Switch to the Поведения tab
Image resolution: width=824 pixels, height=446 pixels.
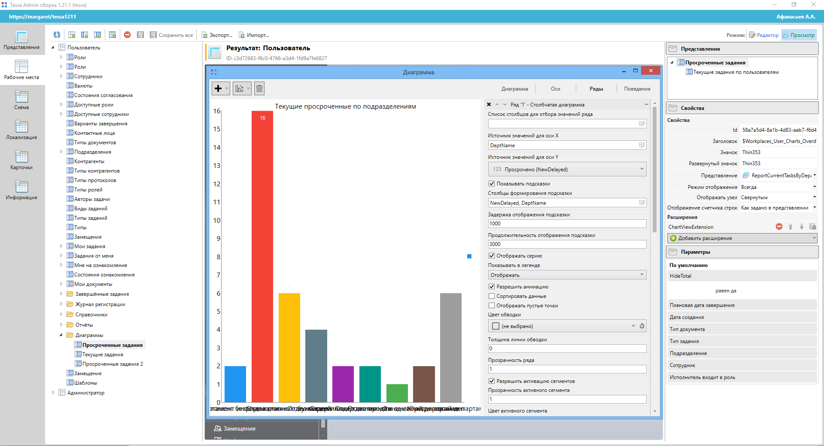pyautogui.click(x=637, y=89)
